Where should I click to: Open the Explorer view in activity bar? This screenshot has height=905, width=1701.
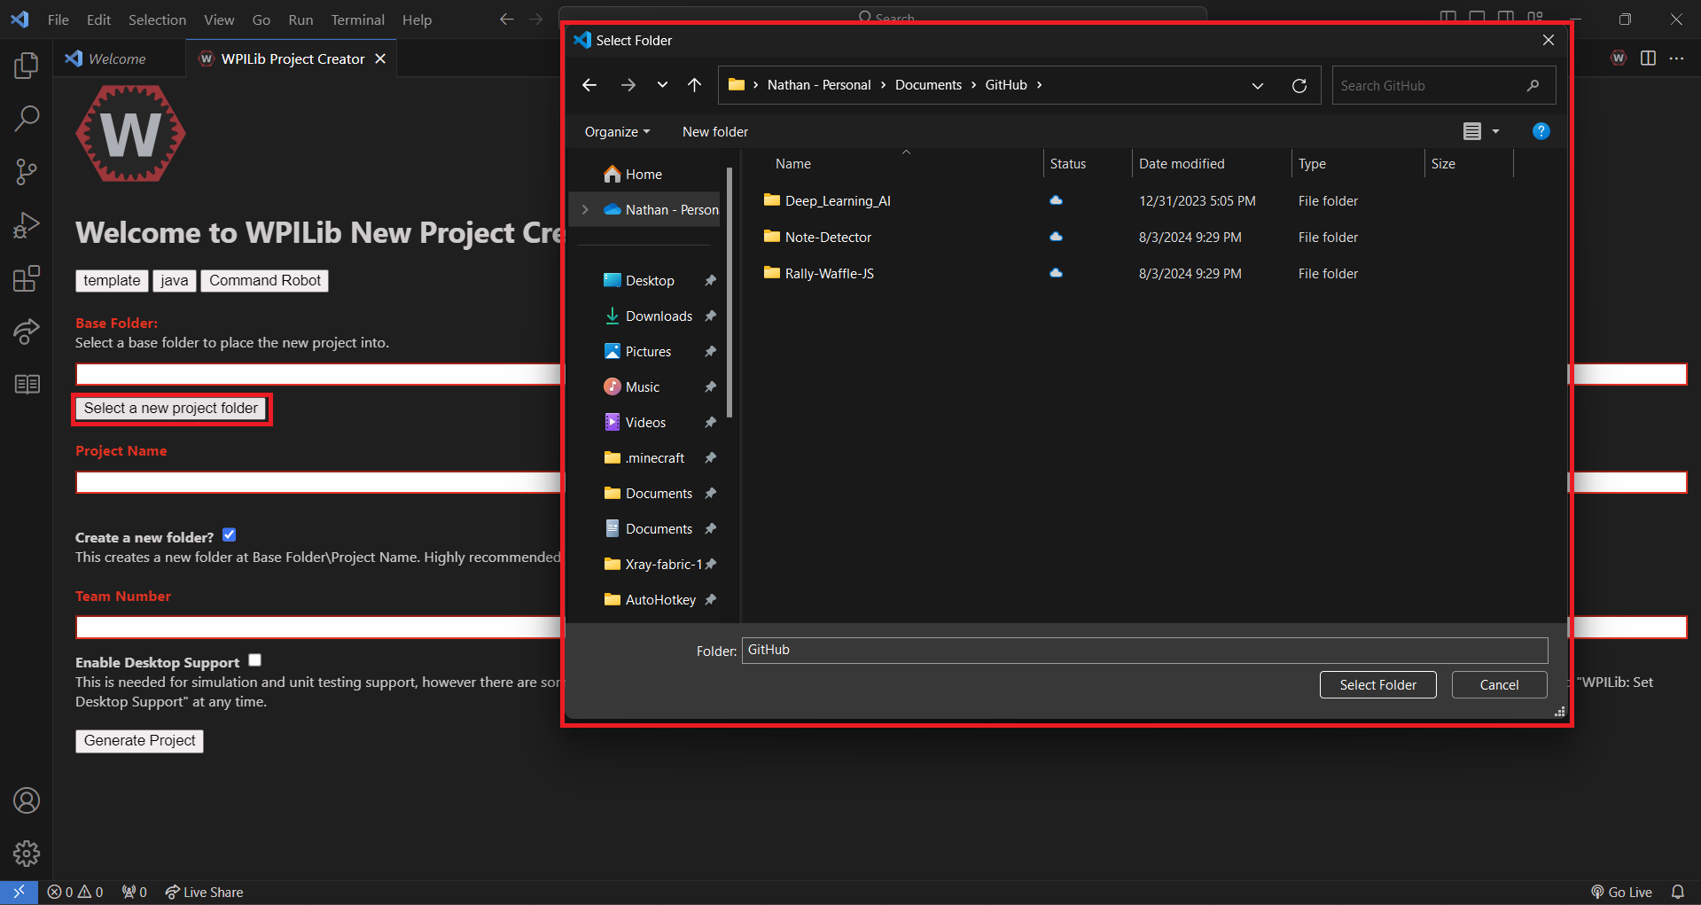click(27, 65)
